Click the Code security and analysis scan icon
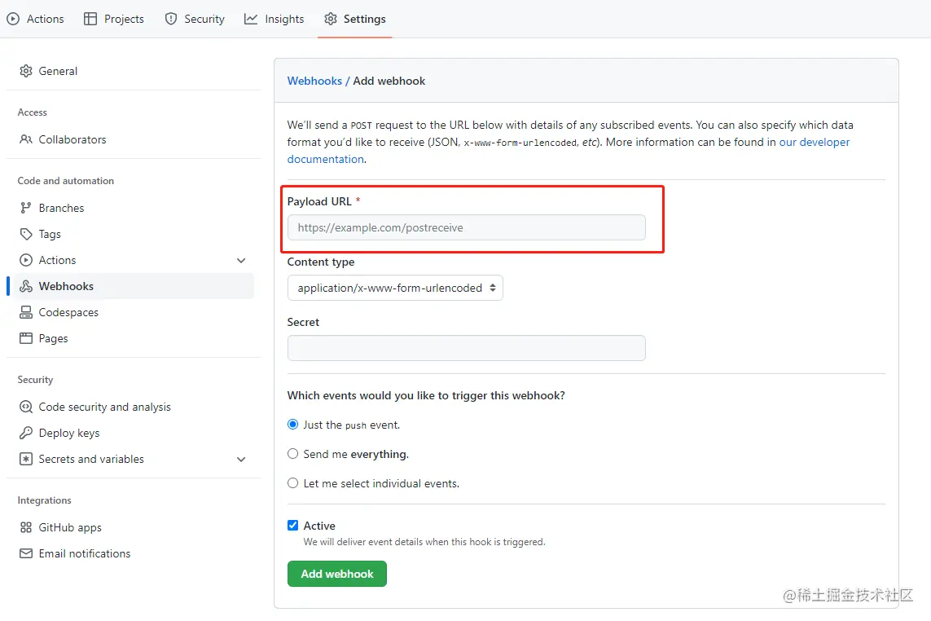This screenshot has width=931, height=621. click(x=26, y=407)
